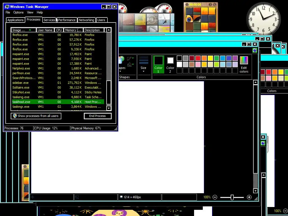
Task: Select the perfmon.exe process row
Action: [58, 73]
